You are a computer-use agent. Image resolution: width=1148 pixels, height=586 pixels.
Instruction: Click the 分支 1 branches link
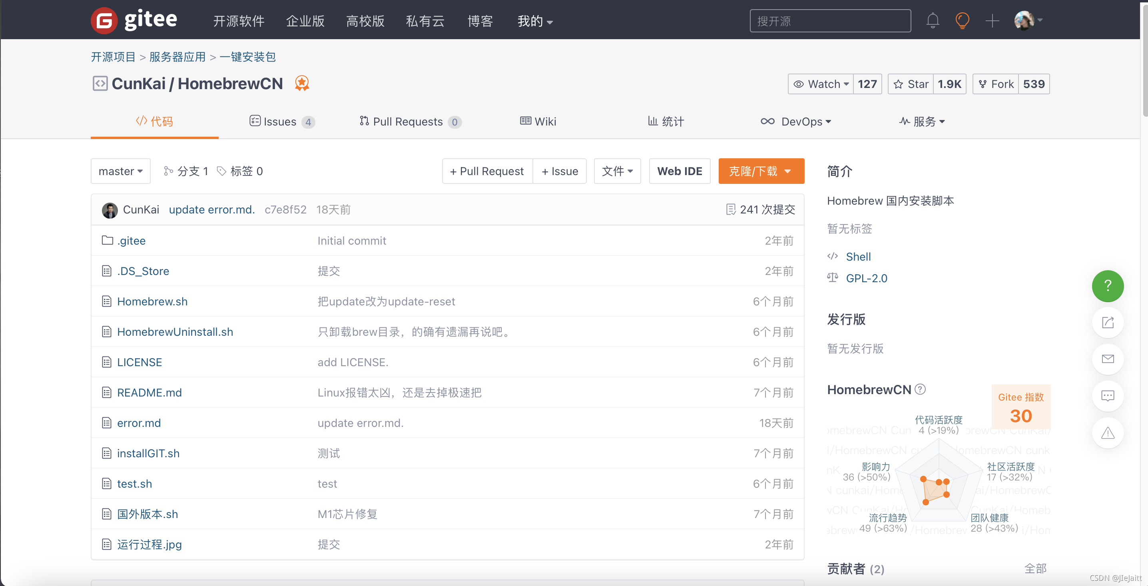tap(186, 171)
